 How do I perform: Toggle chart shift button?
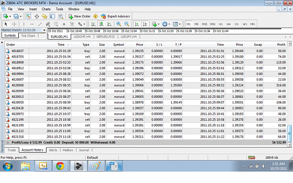click(145, 24)
